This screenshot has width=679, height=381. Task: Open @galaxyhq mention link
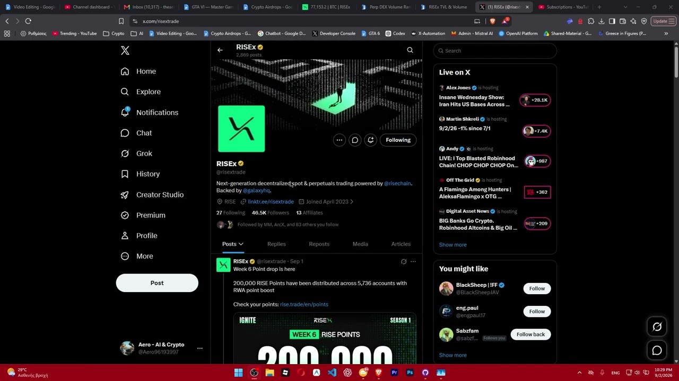coord(256,190)
